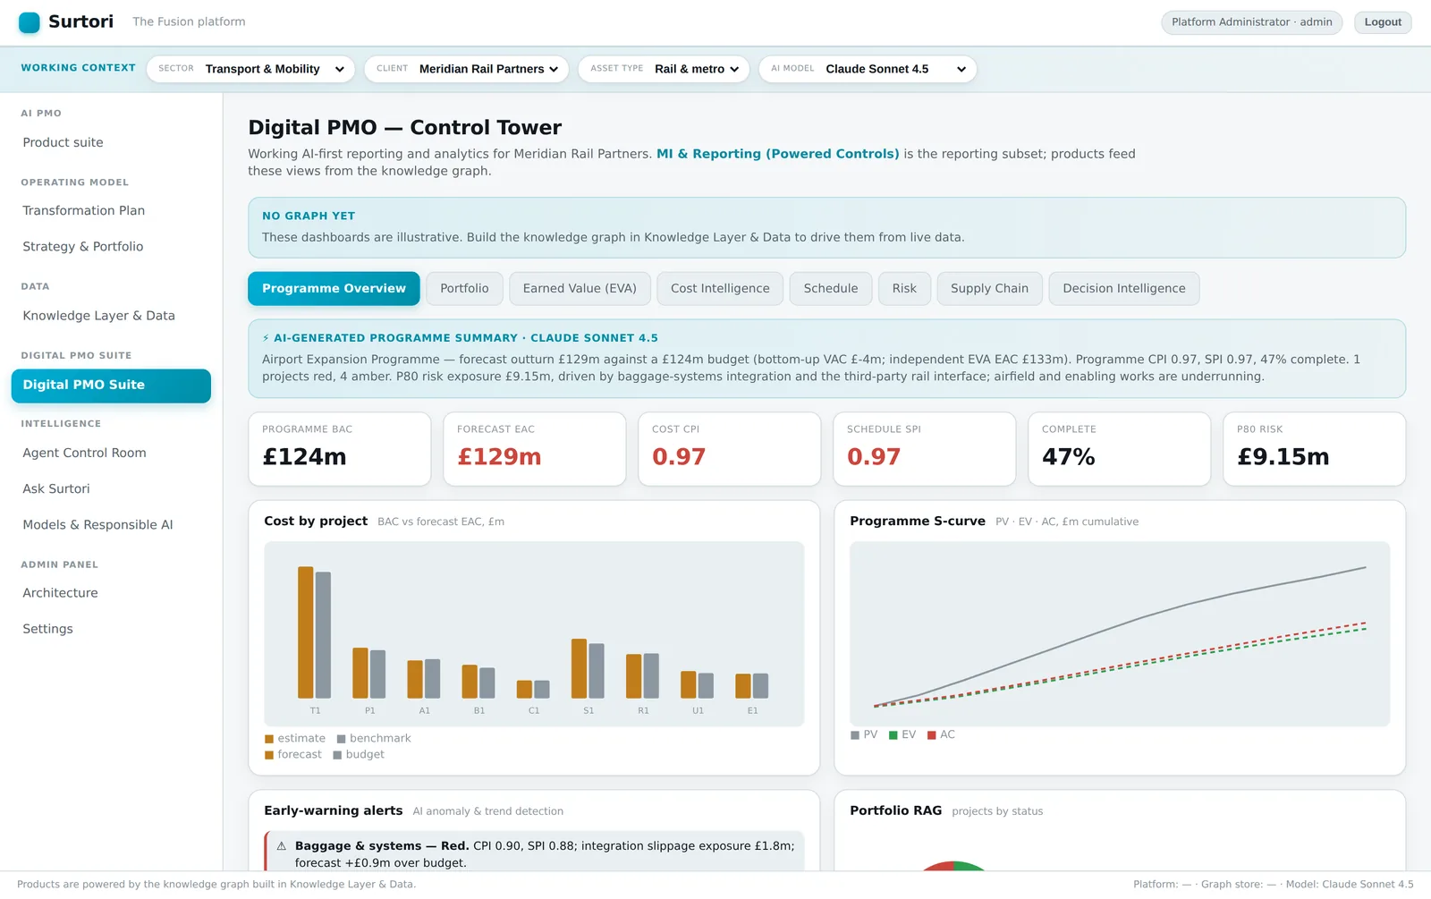The image size is (1431, 899).
Task: Click the P80 Risk £9.15m card
Action: (x=1315, y=449)
